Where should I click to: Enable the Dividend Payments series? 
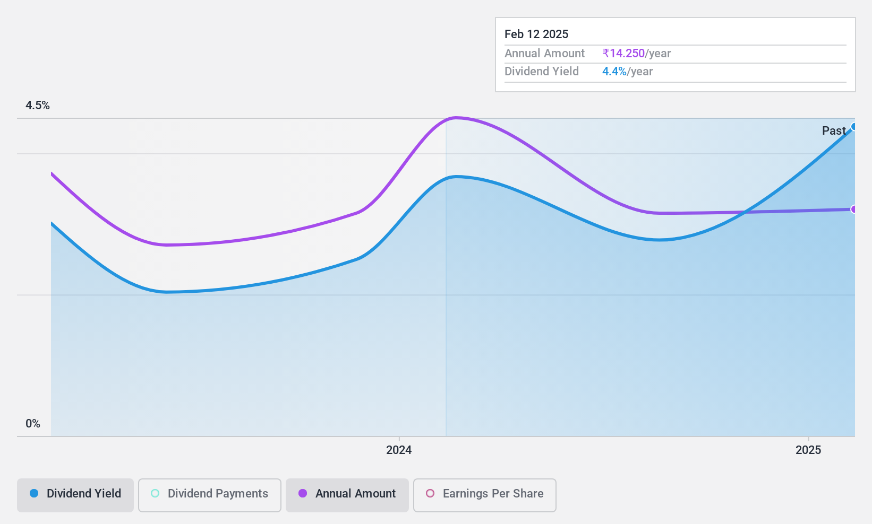coord(210,495)
